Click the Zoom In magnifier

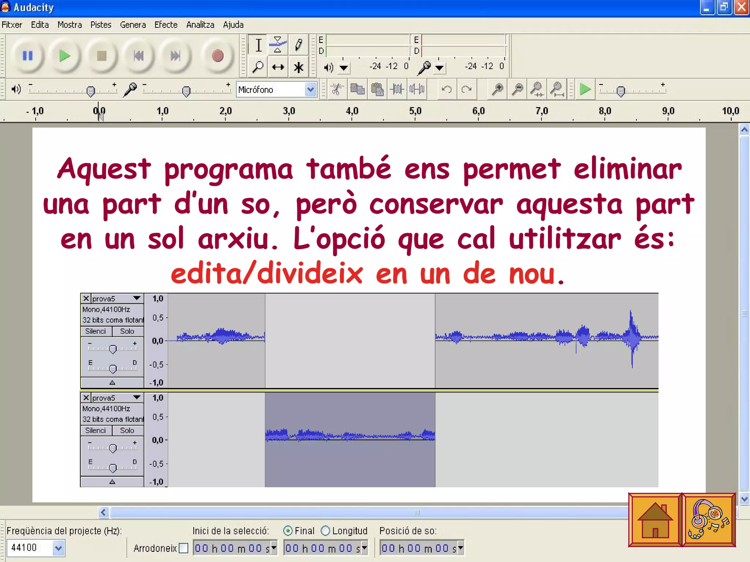[x=497, y=89]
